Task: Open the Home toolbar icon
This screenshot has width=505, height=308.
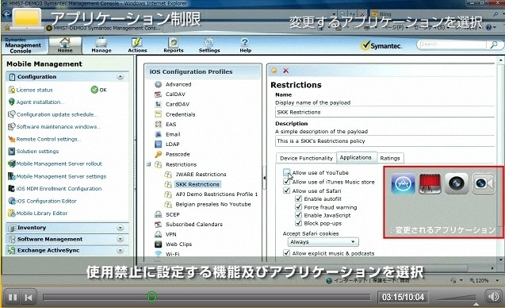Action: 65,45
